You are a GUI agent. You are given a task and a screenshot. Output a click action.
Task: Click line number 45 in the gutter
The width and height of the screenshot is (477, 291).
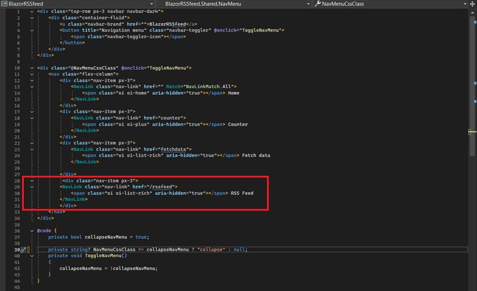[x=17, y=288]
